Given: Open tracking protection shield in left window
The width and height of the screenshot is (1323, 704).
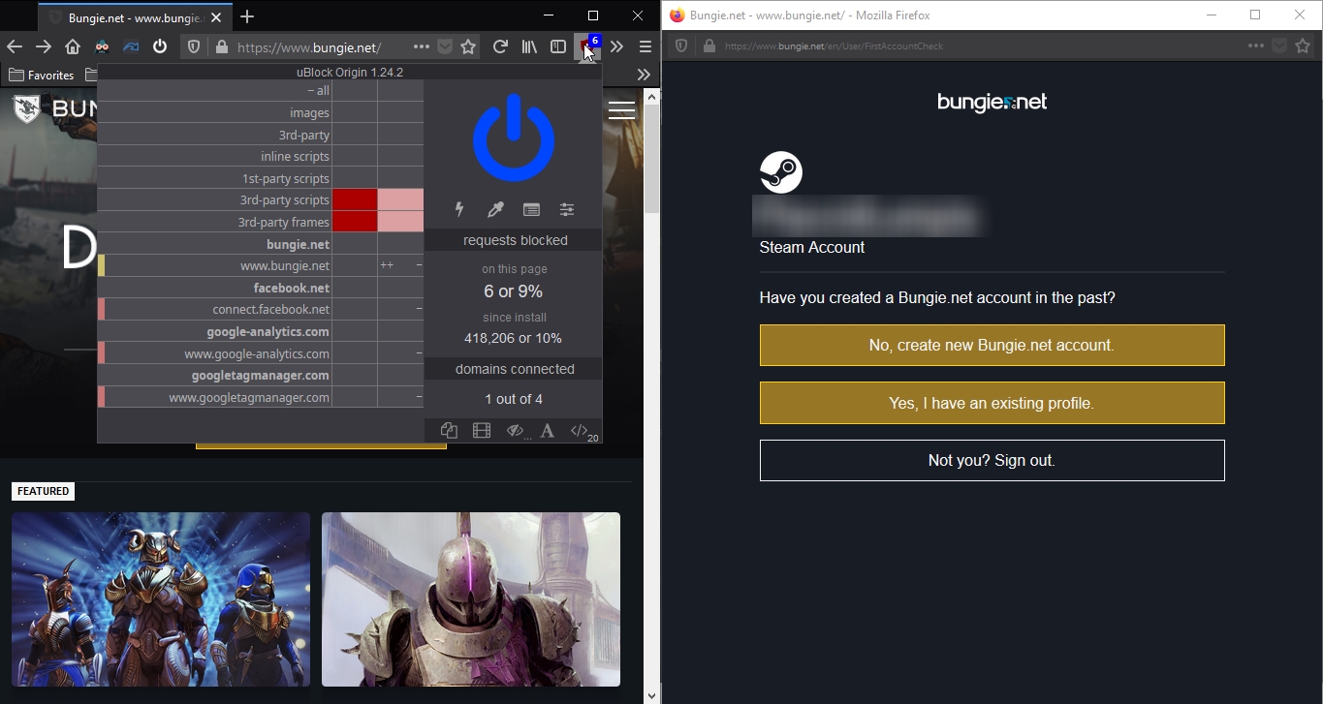Looking at the screenshot, I should click(x=194, y=46).
